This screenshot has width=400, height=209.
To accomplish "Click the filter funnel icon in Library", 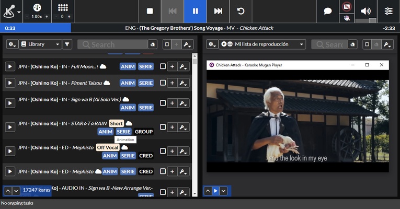I will [x=67, y=44].
